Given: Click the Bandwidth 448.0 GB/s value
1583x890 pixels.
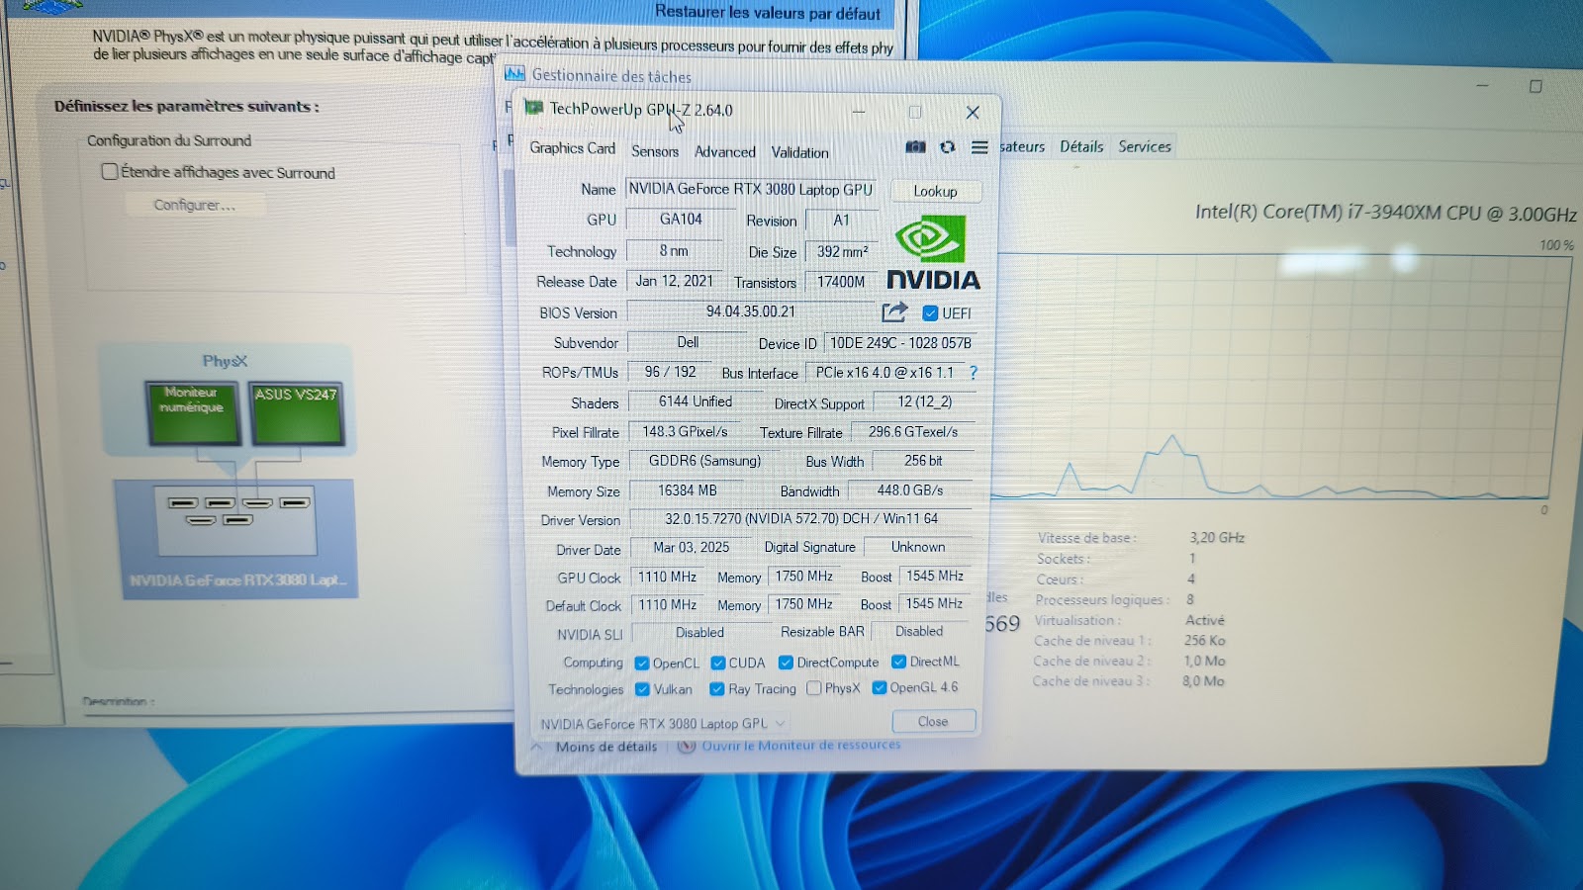Looking at the screenshot, I should (910, 489).
